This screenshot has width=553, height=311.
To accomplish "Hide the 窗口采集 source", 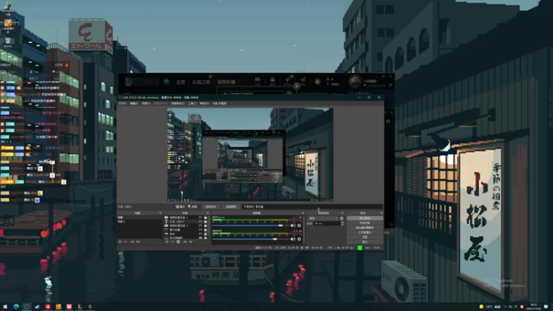I will (200, 229).
